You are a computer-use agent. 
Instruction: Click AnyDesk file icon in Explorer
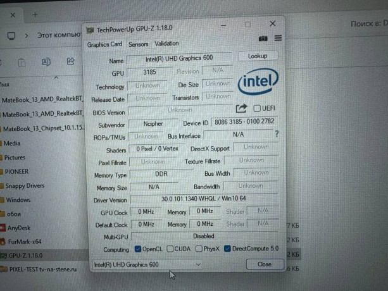pos(3,228)
